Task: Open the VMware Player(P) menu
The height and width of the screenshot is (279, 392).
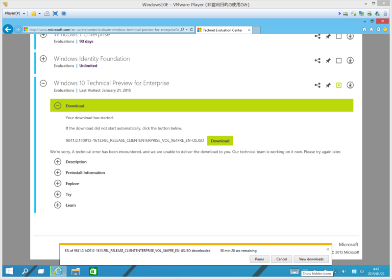Action: point(15,14)
